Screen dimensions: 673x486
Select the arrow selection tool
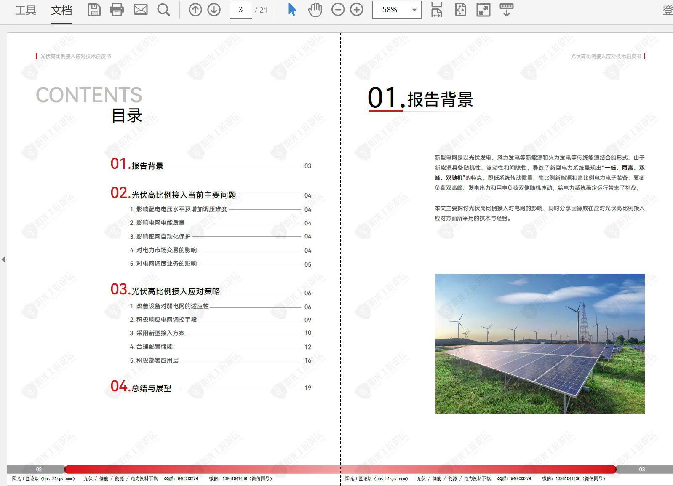click(x=292, y=10)
